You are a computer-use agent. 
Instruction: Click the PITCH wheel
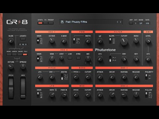[x=11, y=88]
